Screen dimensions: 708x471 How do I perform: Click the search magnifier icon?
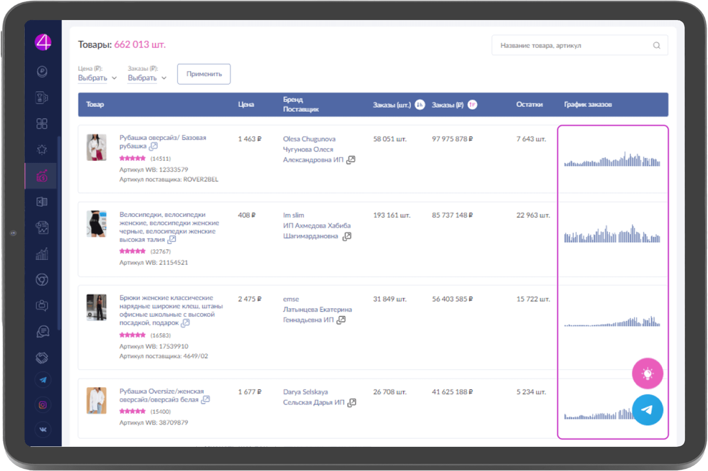tap(657, 45)
